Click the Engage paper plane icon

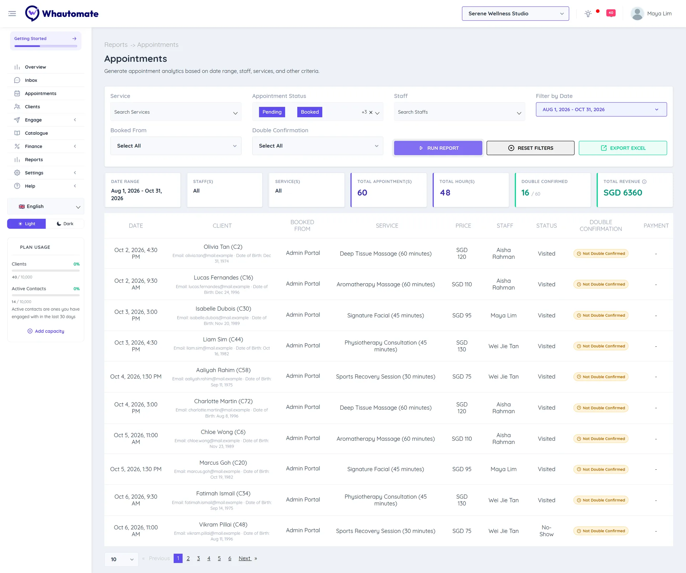17,120
